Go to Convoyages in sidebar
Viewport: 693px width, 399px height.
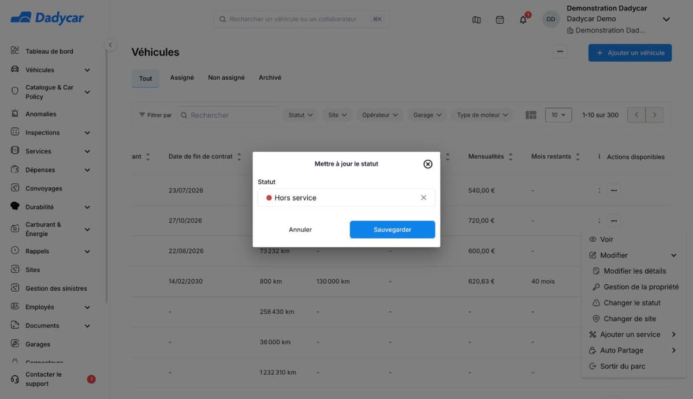click(43, 189)
